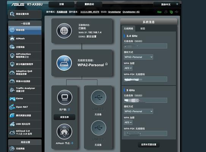Click the upper USB 3.0 device icon
Screen dimensions: 206x152
click(98, 97)
